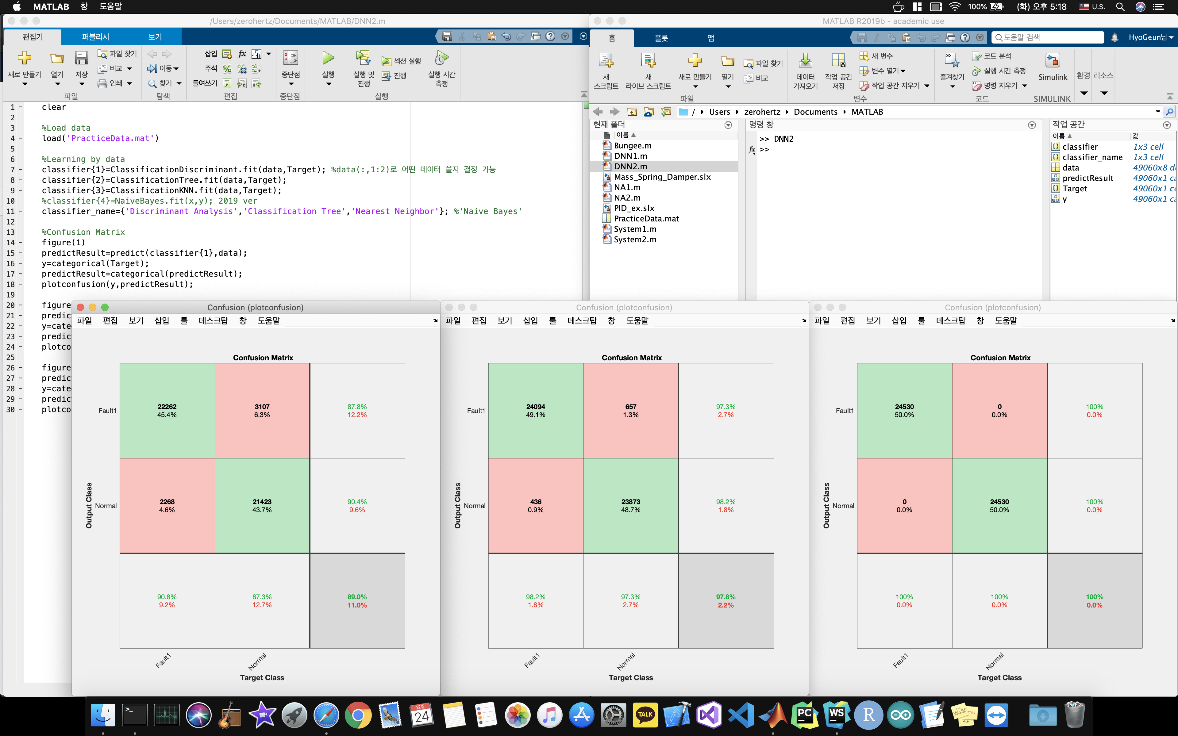Switch to the Publish (퍼블리시) tab

coord(95,37)
